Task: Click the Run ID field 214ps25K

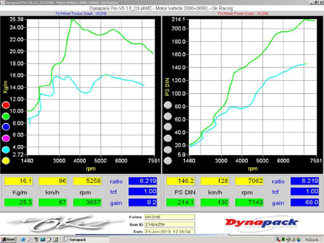Action: (169, 224)
